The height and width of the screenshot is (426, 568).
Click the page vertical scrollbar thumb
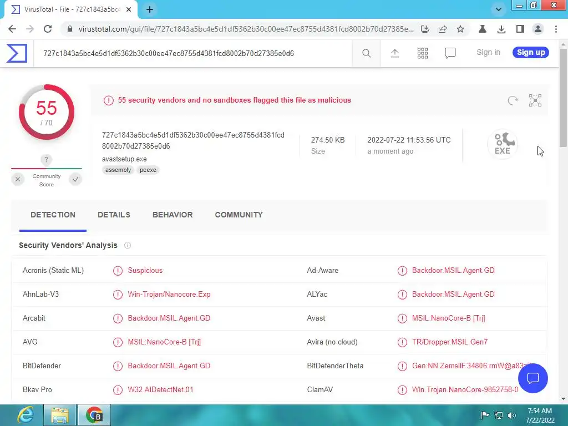click(562, 97)
